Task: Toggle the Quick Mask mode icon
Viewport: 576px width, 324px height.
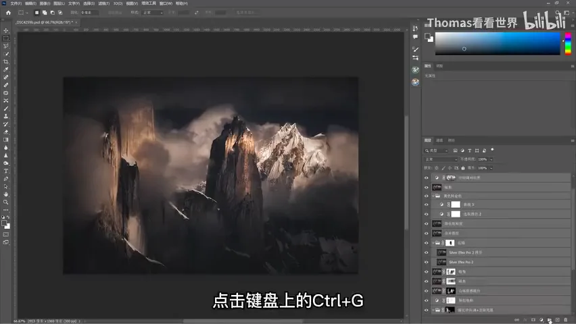Action: [x=6, y=234]
